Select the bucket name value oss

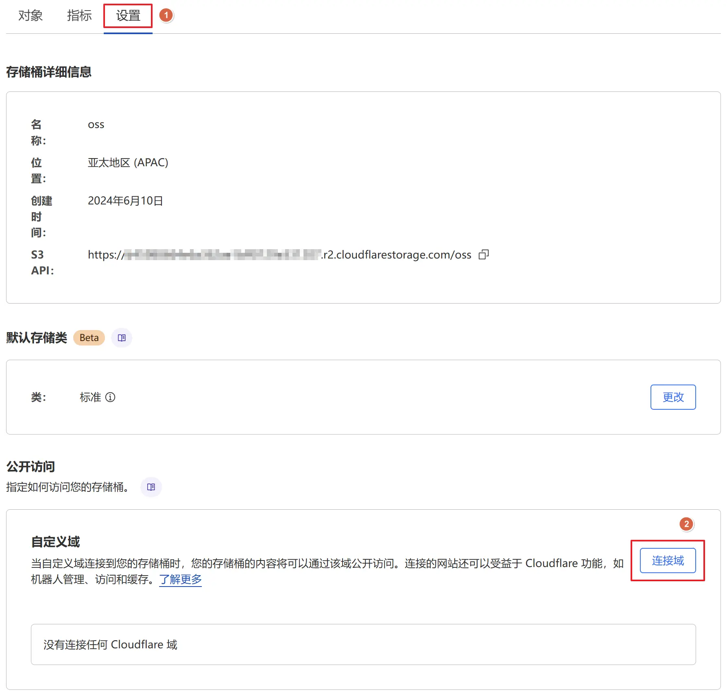tap(96, 125)
